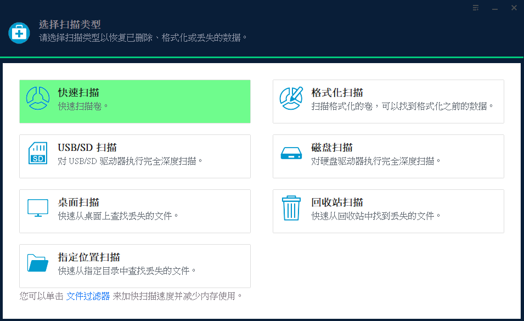The height and width of the screenshot is (321, 524).
Task: Click the USB/SD card icon
Action: pyautogui.click(x=38, y=154)
